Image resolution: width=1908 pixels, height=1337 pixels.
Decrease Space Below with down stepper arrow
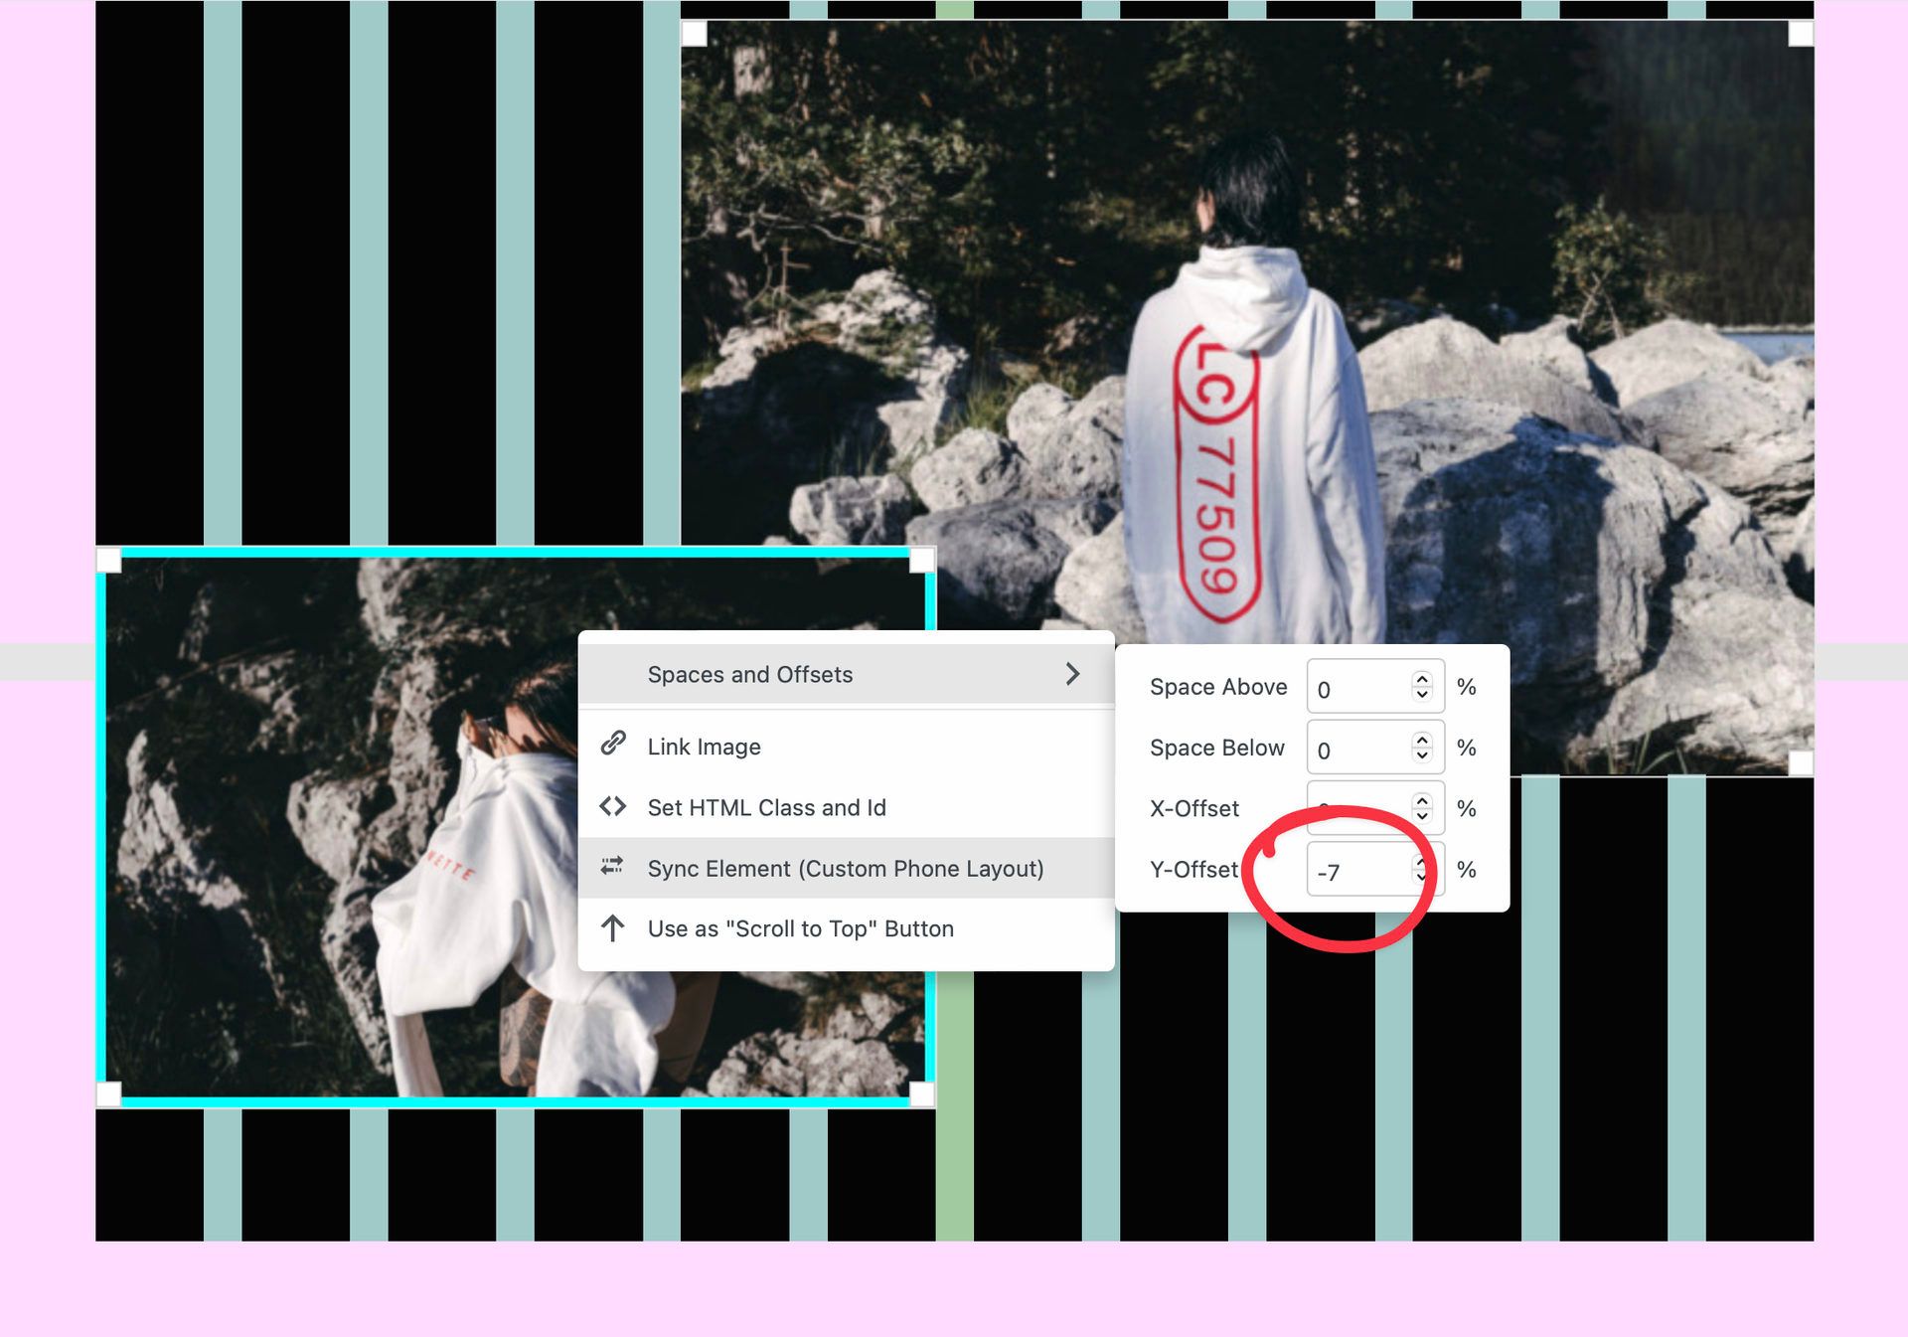(x=1422, y=755)
